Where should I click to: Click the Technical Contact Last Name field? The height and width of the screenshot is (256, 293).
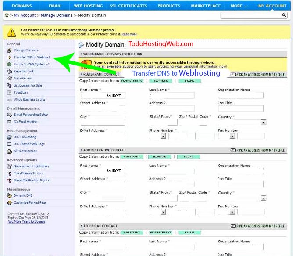[172, 247]
